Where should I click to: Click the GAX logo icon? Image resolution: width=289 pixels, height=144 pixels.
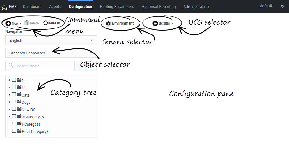coord(4,7)
